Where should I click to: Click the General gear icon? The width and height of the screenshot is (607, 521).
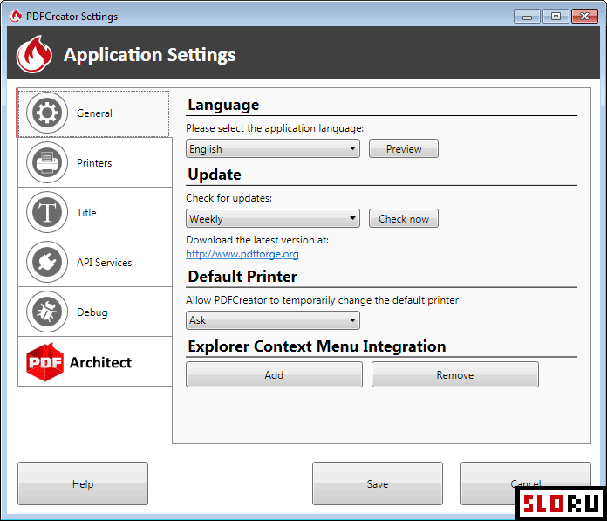[47, 113]
